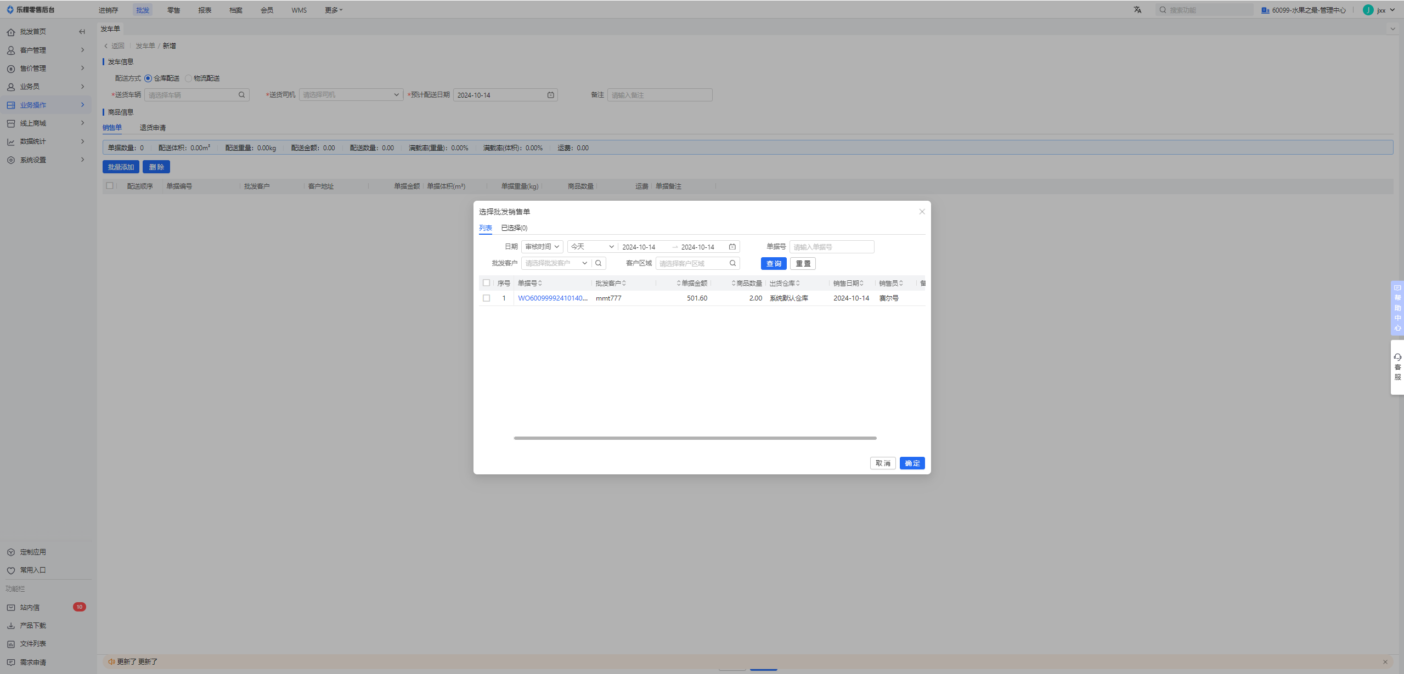This screenshot has height=674, width=1404.
Task: Dismiss the 更新了 notification bar
Action: (1385, 662)
